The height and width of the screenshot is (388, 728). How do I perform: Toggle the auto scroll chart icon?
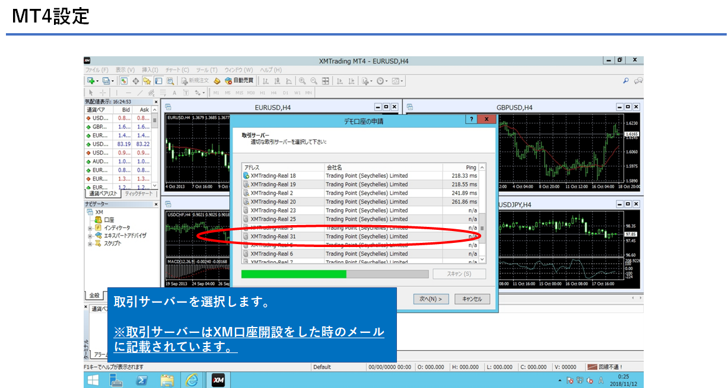(340, 81)
